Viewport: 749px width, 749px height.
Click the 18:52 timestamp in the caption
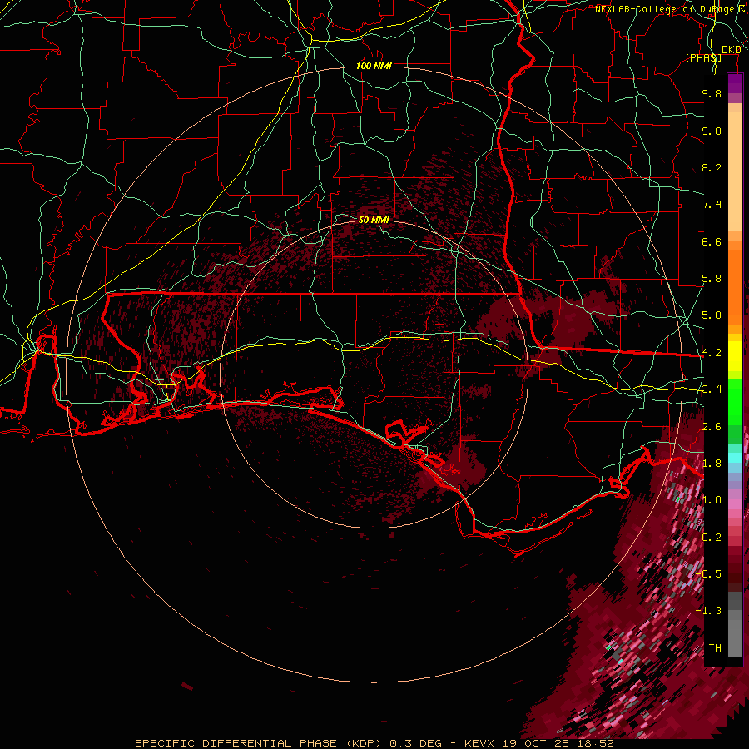click(597, 743)
